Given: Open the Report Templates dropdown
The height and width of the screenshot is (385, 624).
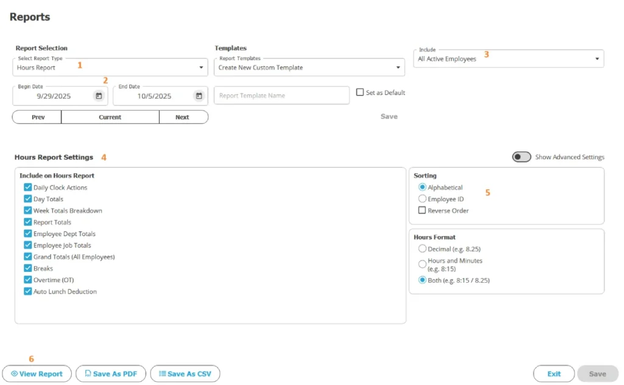Looking at the screenshot, I should [310, 68].
